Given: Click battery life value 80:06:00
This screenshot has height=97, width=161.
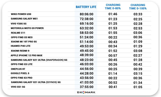Looking at the screenshot, I should pyautogui.click(x=87, y=14).
